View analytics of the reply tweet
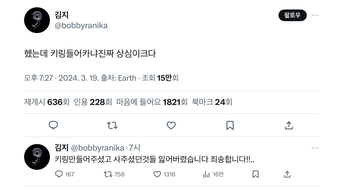This screenshot has height=189, width=343. 206,174
